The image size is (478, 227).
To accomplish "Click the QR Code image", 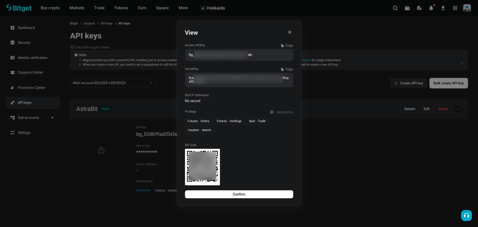I will point(202,167).
